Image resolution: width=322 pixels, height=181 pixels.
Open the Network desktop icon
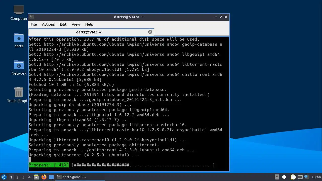(x=19, y=67)
